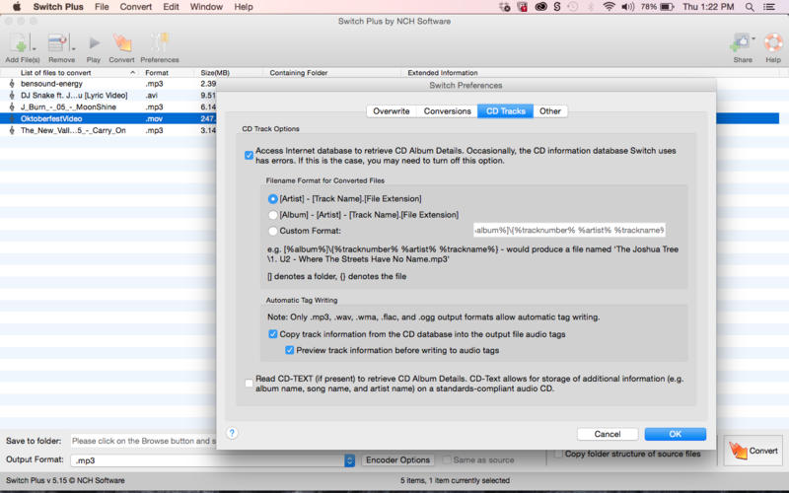The height and width of the screenshot is (493, 789).
Task: Open the Edit menu
Action: pos(171,7)
